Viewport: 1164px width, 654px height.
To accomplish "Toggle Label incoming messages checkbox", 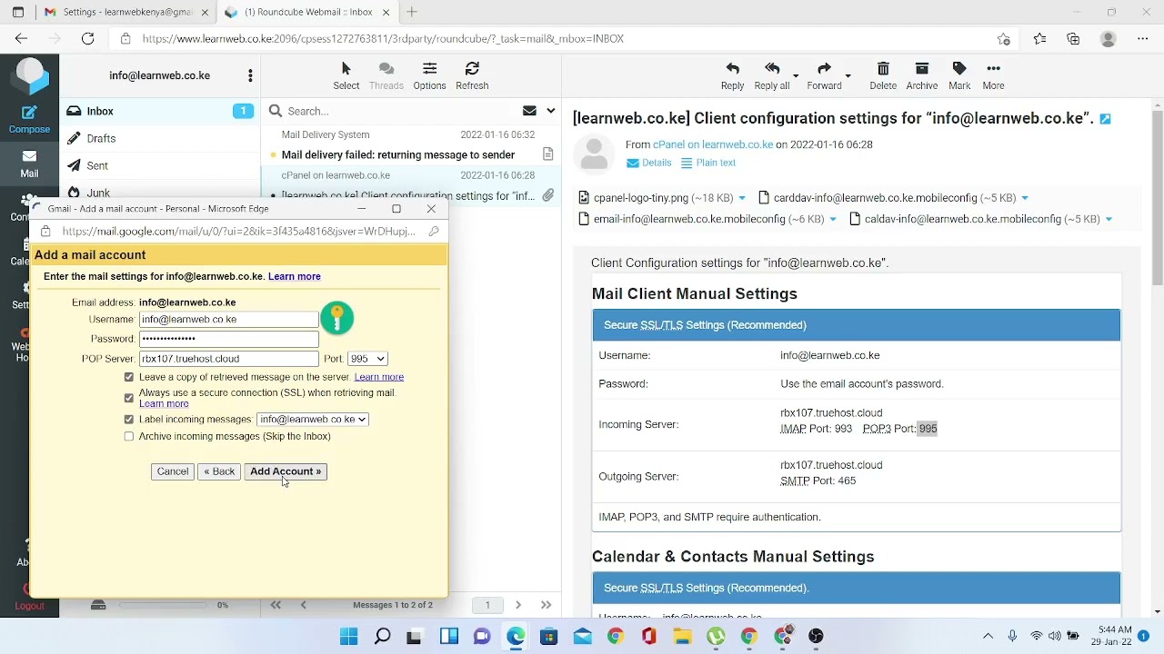I will [128, 420].
